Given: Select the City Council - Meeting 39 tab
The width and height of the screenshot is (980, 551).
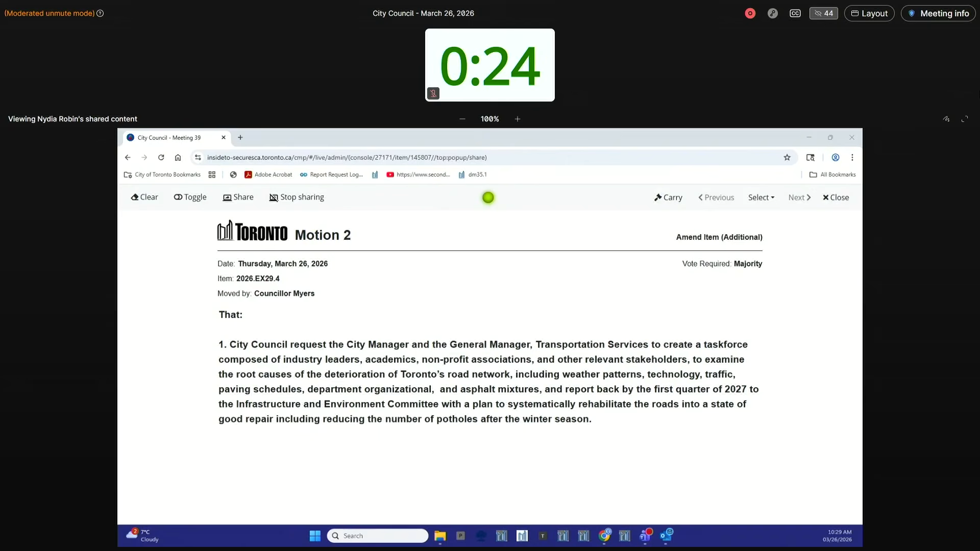Looking at the screenshot, I should click(x=169, y=138).
